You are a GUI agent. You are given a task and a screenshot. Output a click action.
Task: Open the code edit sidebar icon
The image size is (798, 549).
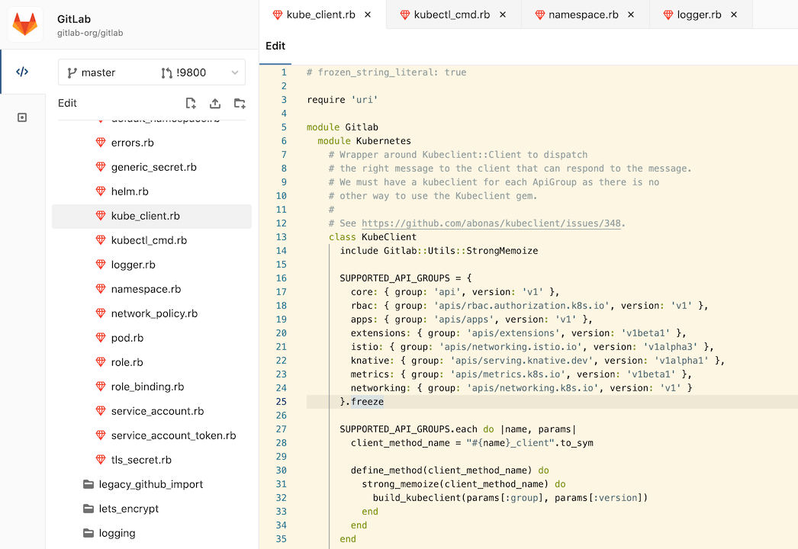[22, 72]
